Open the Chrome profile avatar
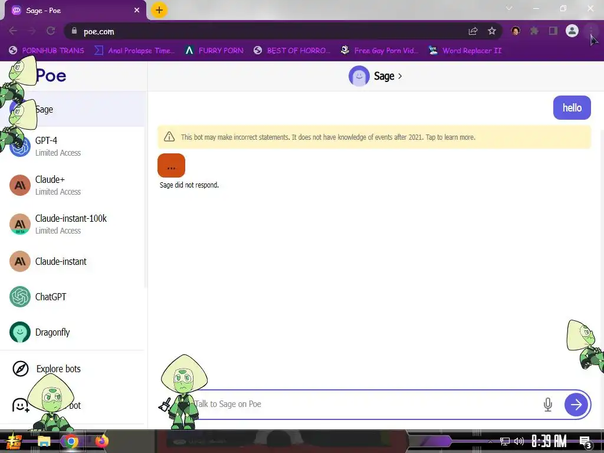Image resolution: width=604 pixels, height=453 pixels. [x=572, y=31]
